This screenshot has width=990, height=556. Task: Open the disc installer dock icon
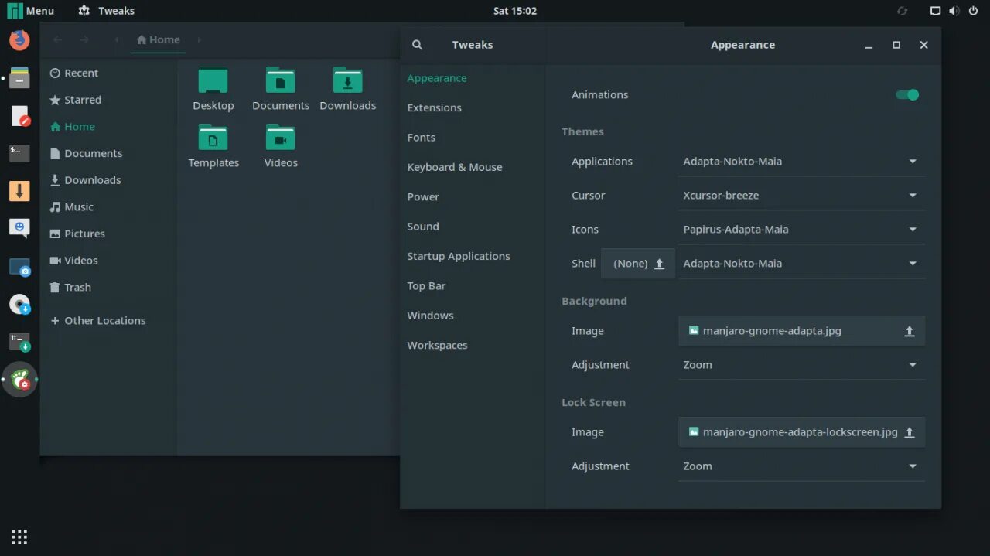click(19, 304)
